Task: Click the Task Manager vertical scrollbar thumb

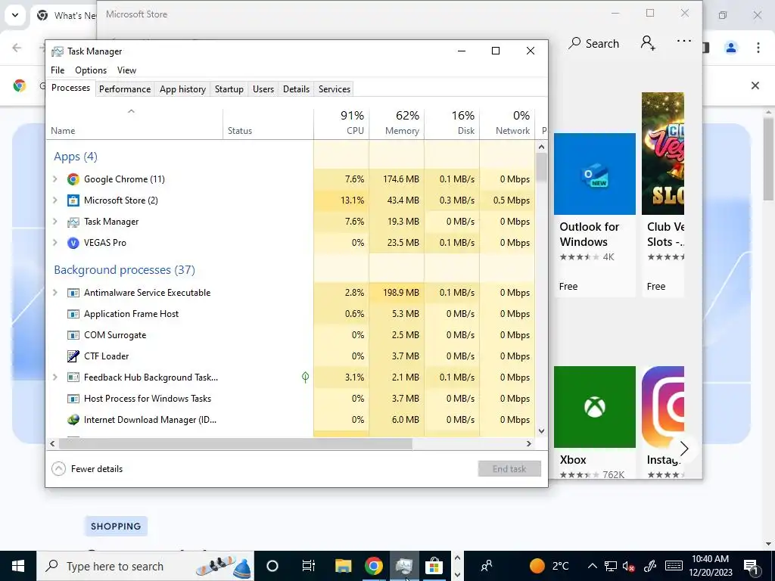Action: click(x=541, y=167)
